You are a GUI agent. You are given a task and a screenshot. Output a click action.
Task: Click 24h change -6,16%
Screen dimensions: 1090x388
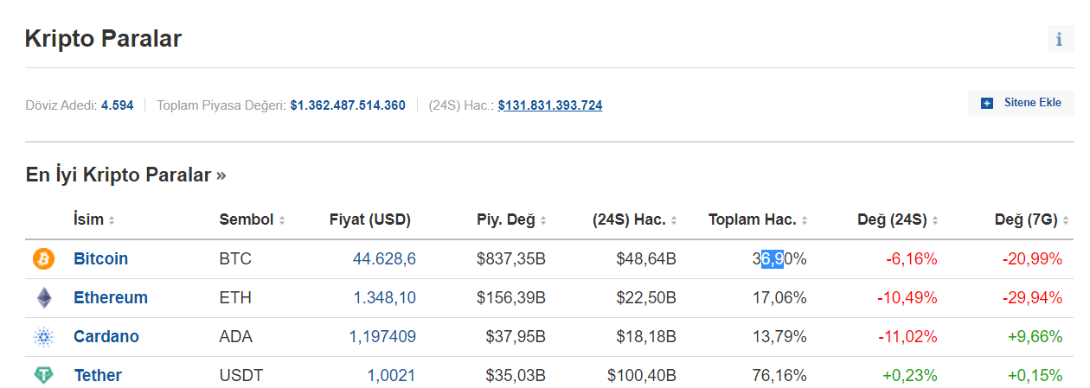pyautogui.click(x=912, y=258)
